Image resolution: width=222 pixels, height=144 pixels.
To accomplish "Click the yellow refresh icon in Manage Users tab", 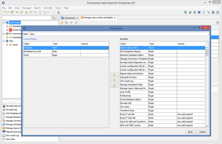I will 62,23.
